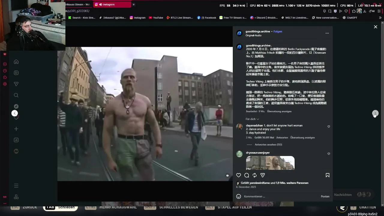384x216 pixels.
Task: Toggle the ad blocker shield in toolbar
Action: tap(335, 11)
